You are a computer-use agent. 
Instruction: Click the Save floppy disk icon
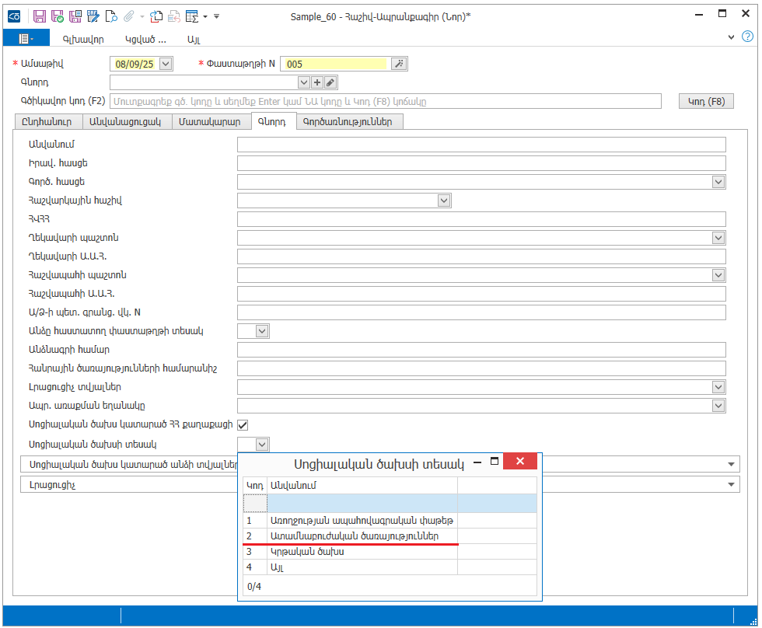tap(40, 16)
